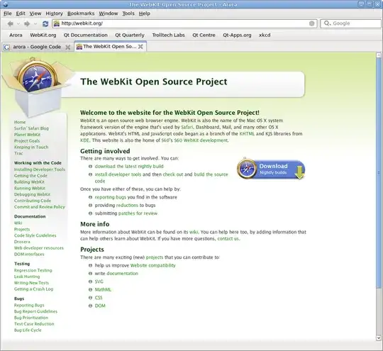Open the View menu

(35, 13)
